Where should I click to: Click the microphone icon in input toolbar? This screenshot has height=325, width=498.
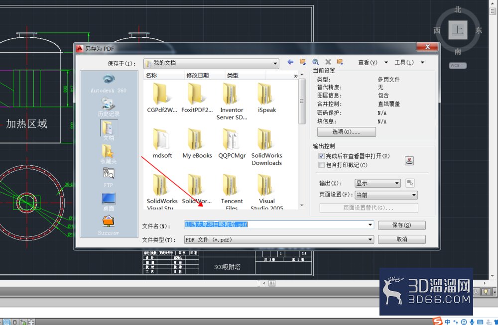(x=472, y=322)
